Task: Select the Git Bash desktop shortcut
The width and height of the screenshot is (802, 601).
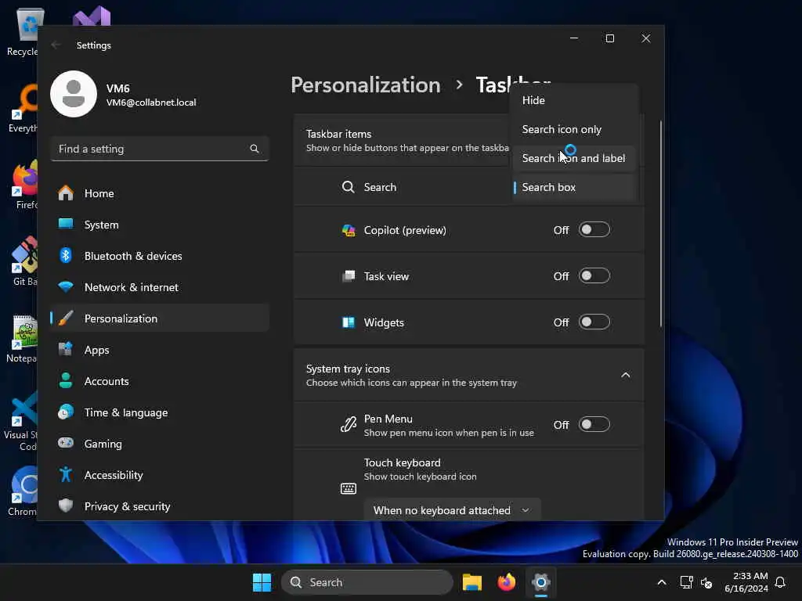Action: 24,261
